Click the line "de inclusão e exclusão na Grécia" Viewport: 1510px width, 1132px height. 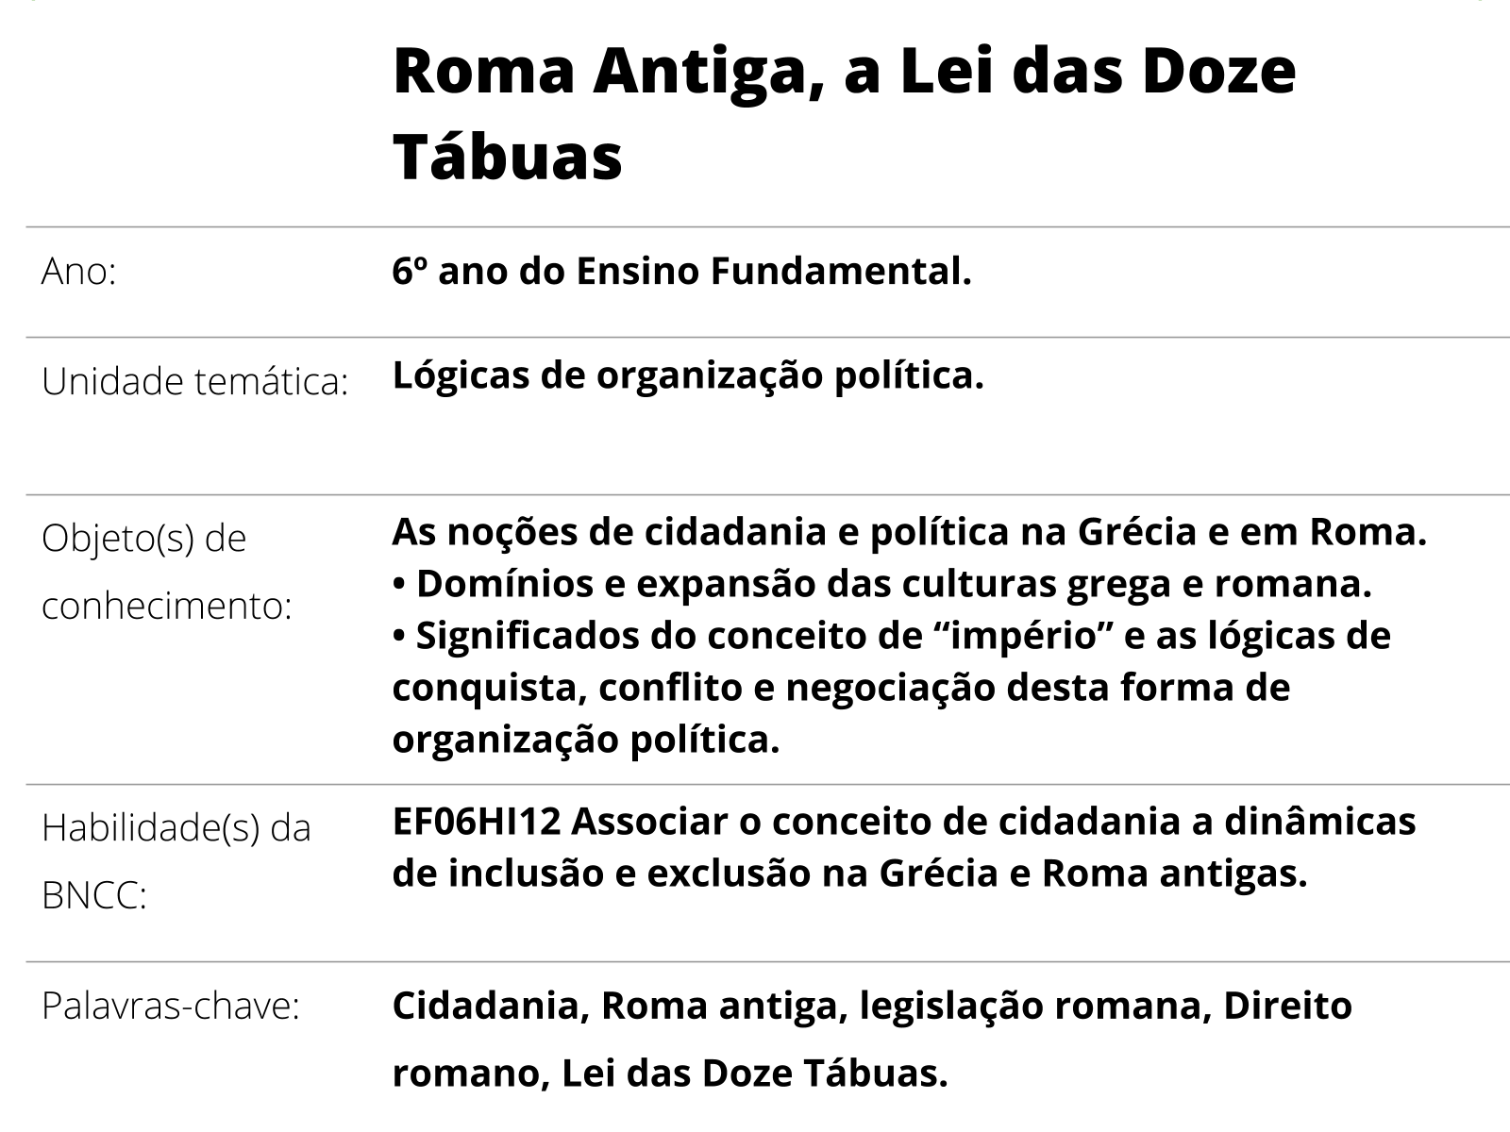tap(849, 874)
